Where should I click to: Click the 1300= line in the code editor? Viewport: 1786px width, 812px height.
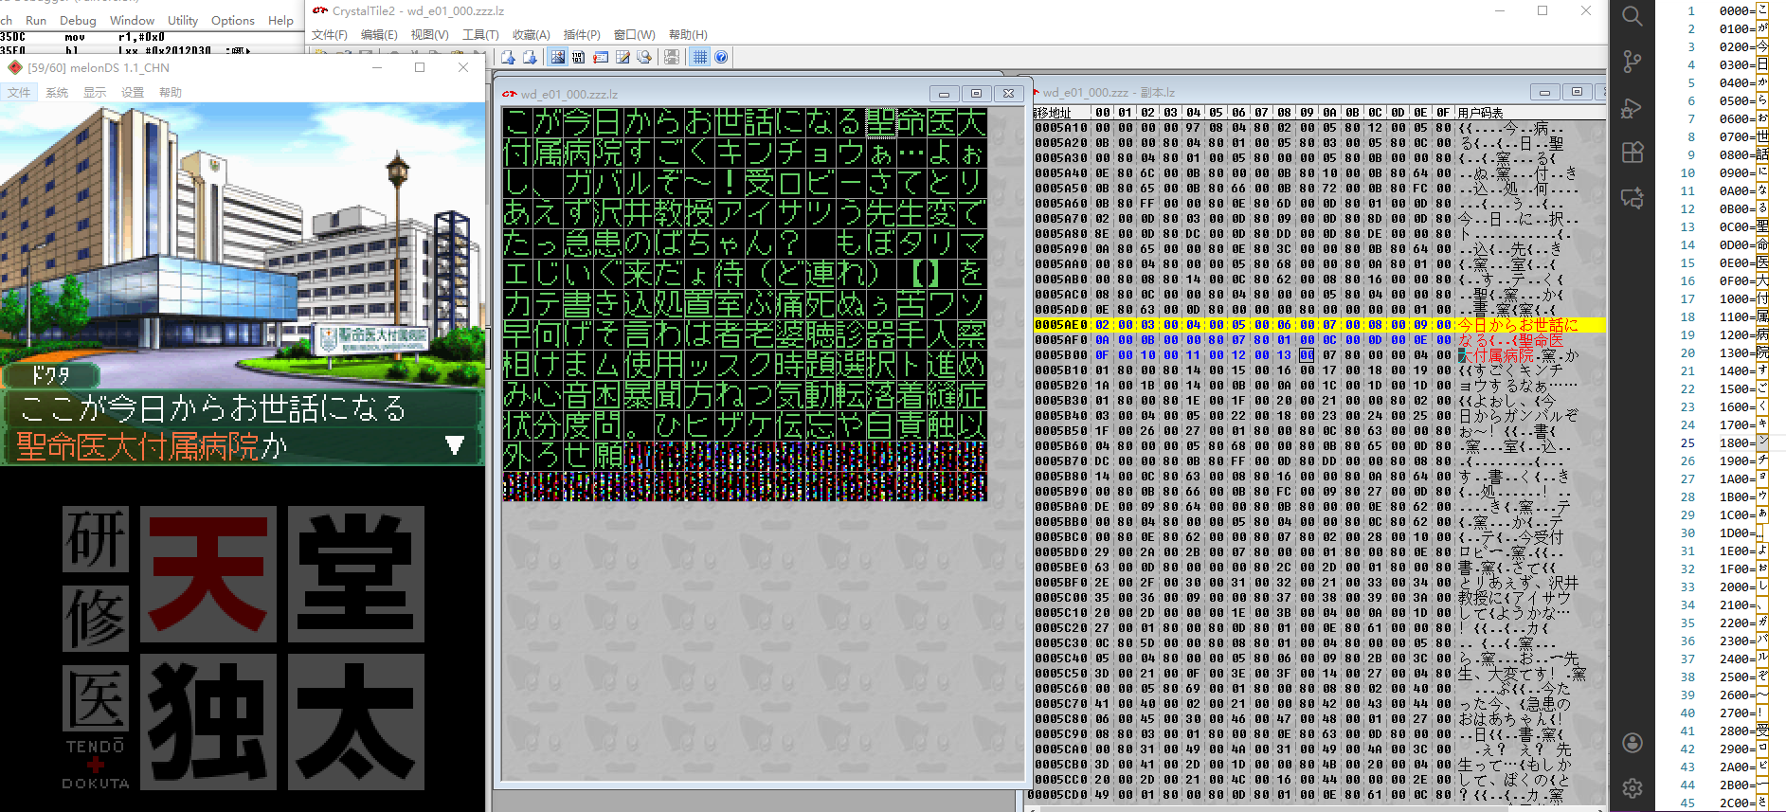pos(1743,352)
